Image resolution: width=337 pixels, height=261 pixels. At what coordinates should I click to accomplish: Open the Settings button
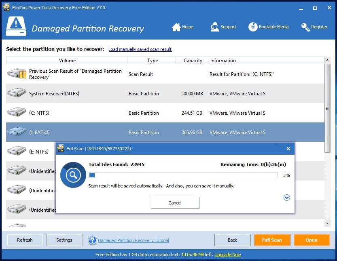pos(64,240)
